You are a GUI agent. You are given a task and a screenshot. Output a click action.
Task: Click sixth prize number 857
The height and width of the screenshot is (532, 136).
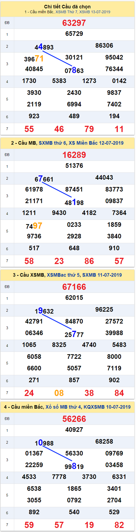click(x=74, y=380)
